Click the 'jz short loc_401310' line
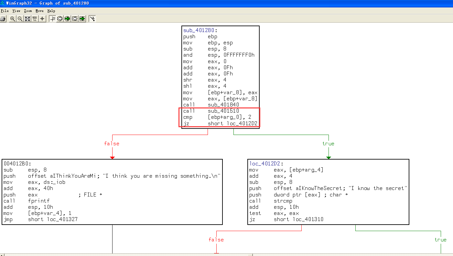The height and width of the screenshot is (256, 453). tap(286, 219)
